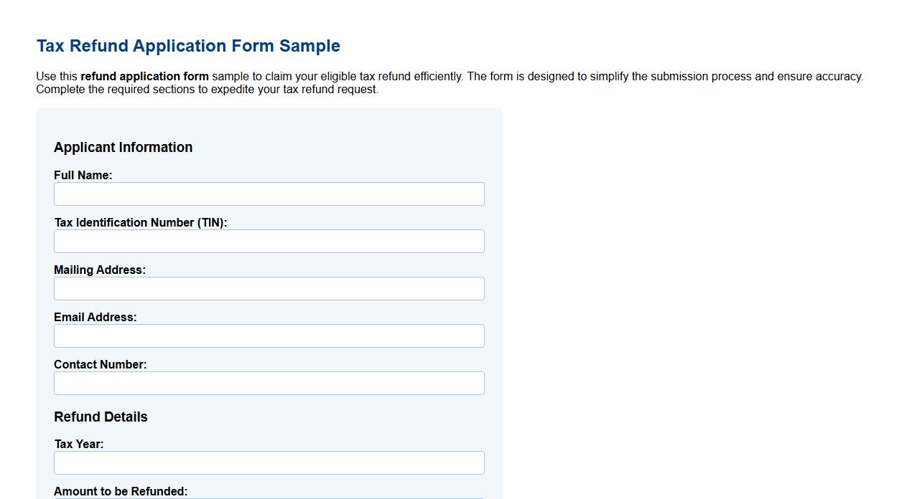Image resolution: width=907 pixels, height=499 pixels.
Task: Click the bold refund application form text
Action: pyautogui.click(x=145, y=76)
